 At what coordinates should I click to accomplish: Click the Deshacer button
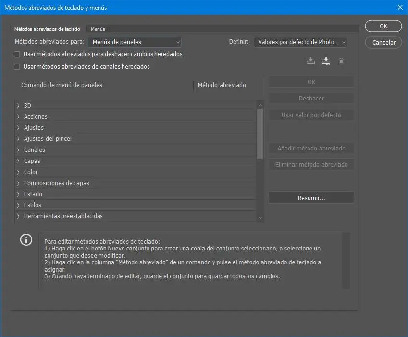coord(311,99)
